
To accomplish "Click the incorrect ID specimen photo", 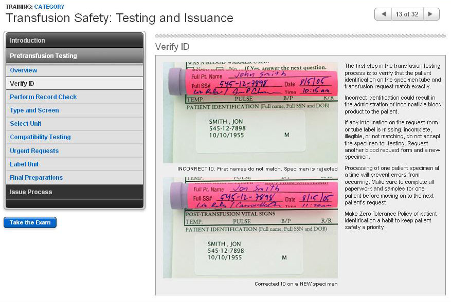I will 250,113.
